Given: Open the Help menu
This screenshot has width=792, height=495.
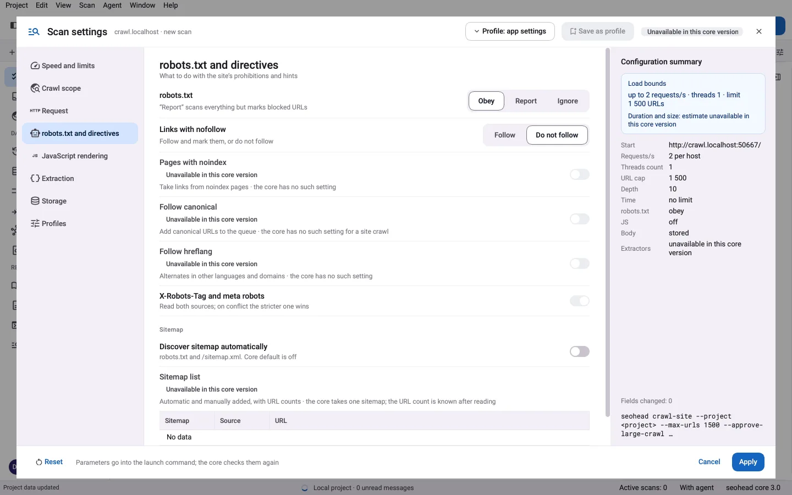Looking at the screenshot, I should [x=170, y=5].
